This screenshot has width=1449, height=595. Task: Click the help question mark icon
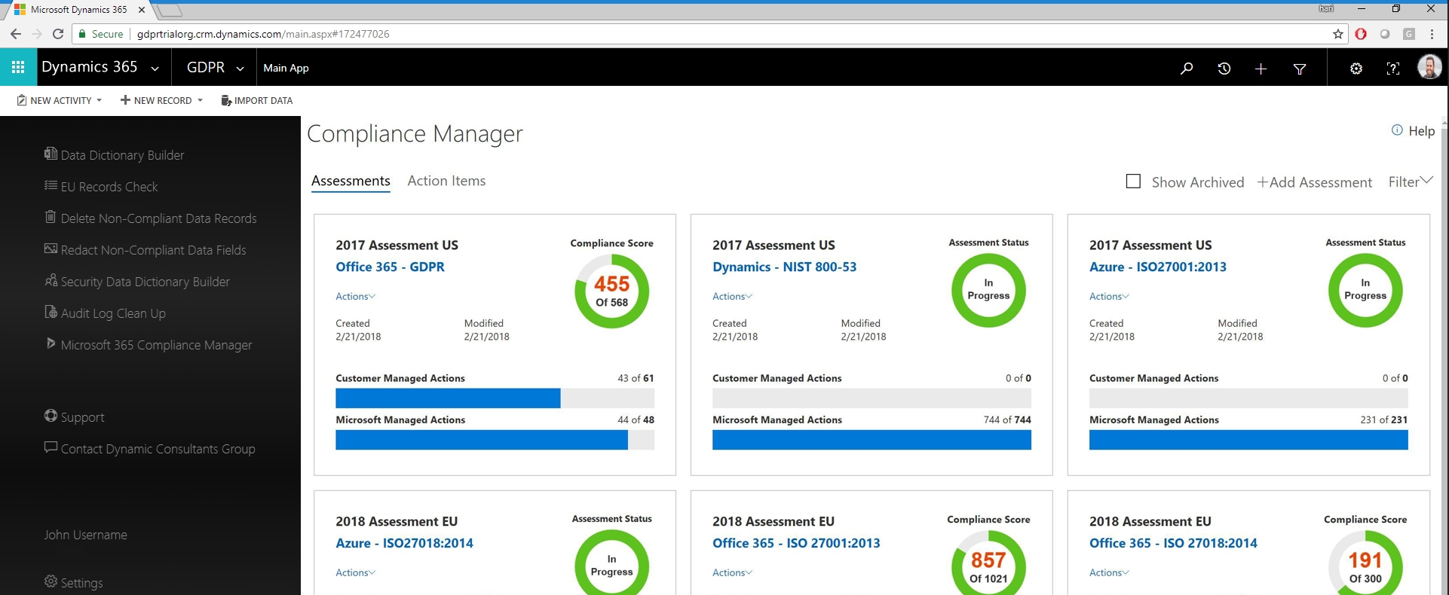click(x=1393, y=69)
